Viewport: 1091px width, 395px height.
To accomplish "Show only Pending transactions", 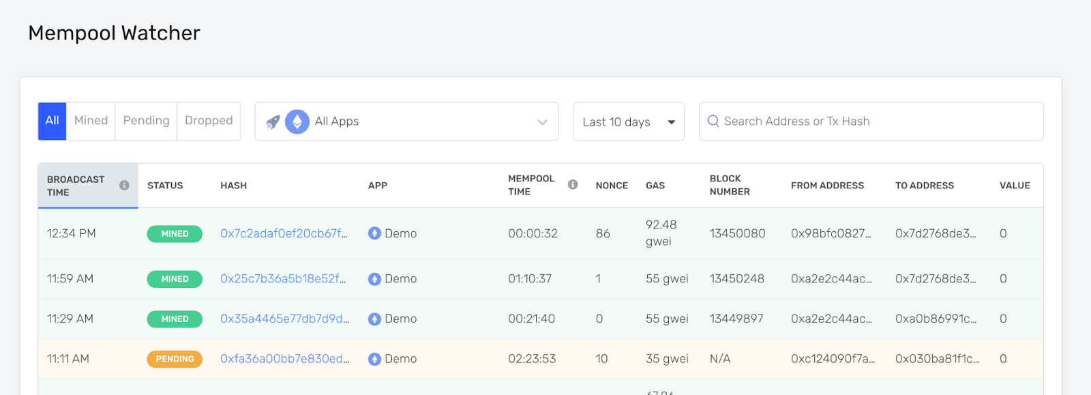I will (x=146, y=121).
